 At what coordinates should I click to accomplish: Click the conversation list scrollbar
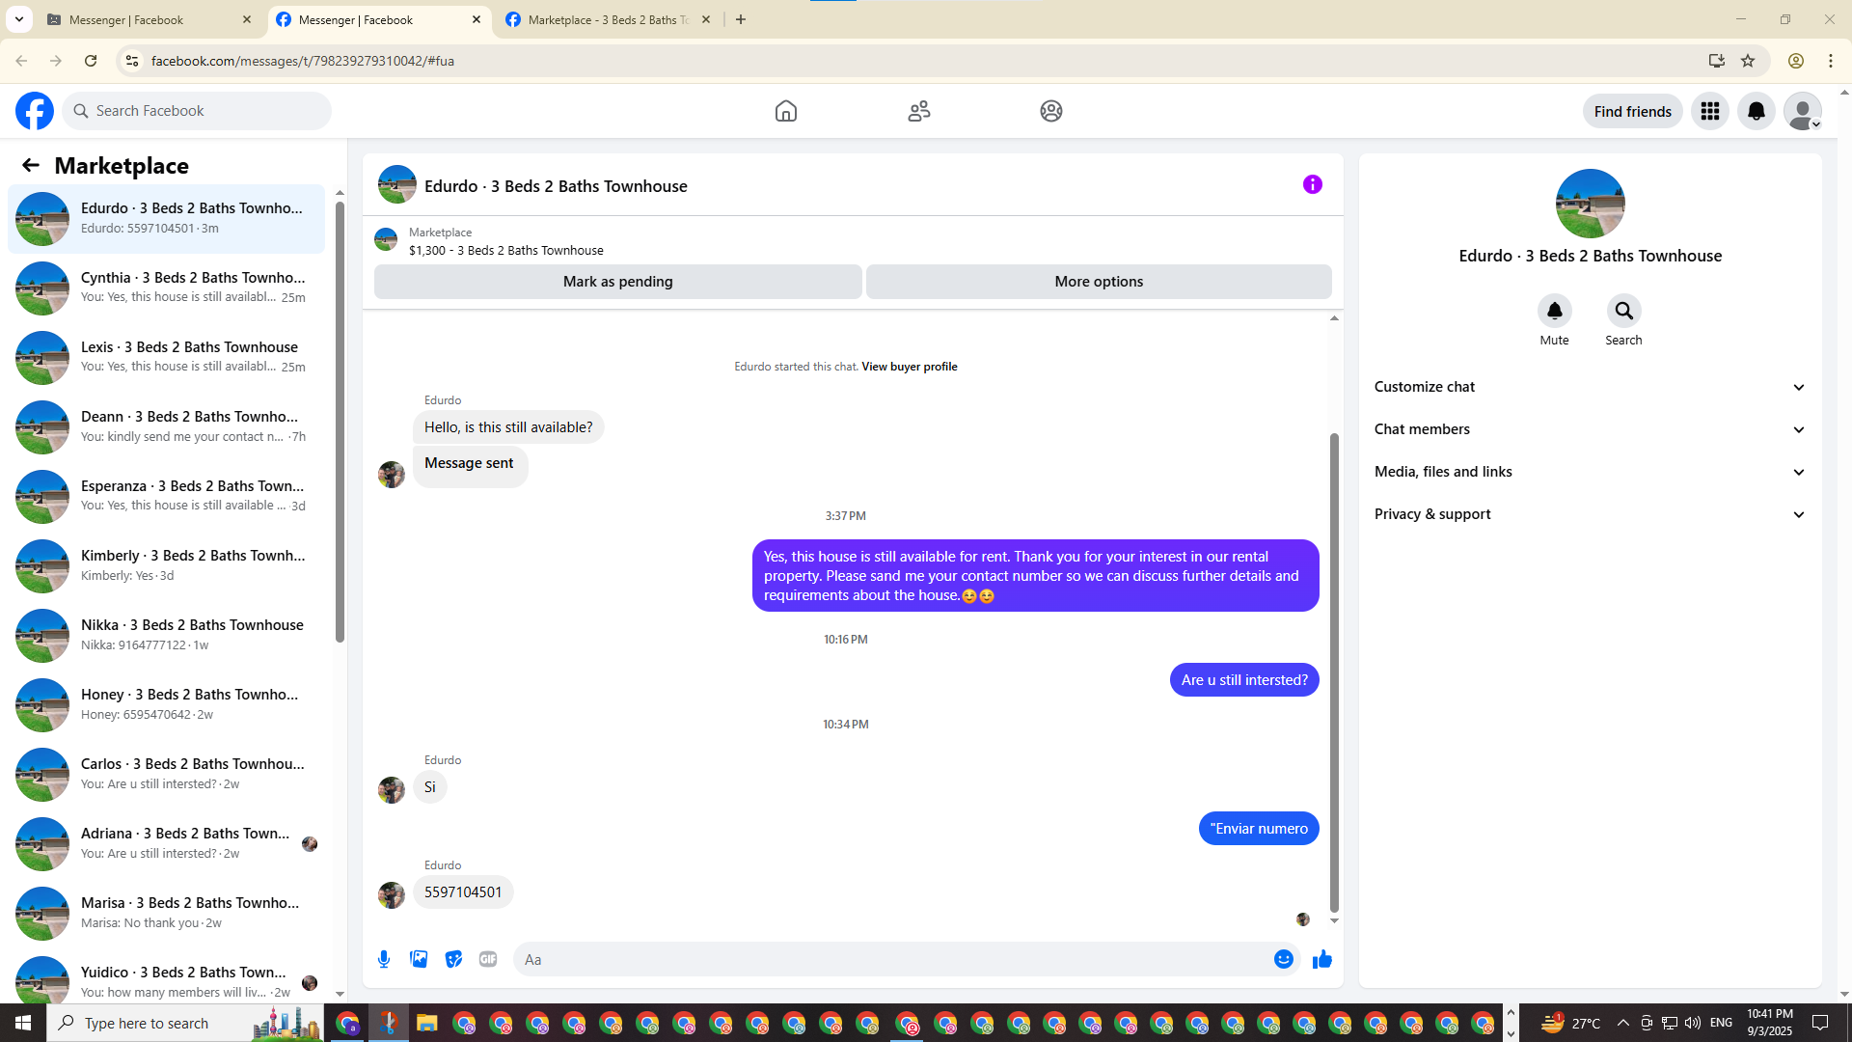pyautogui.click(x=340, y=422)
